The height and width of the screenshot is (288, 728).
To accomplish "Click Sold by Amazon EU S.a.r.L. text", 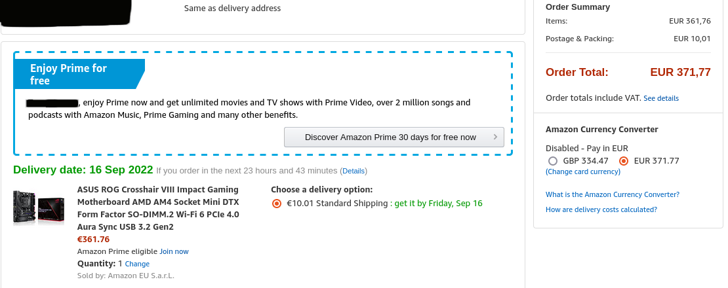I will coord(126,276).
